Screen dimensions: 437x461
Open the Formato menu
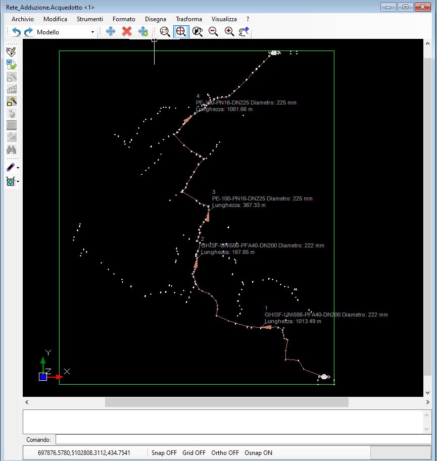point(124,19)
